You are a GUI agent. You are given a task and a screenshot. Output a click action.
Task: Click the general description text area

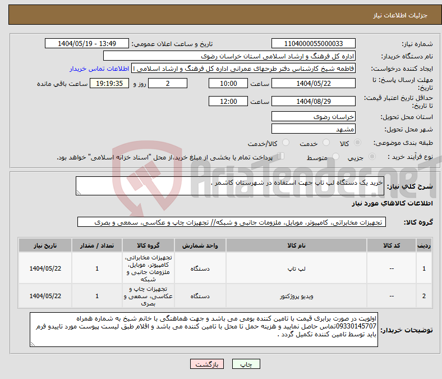pyautogui.click(x=230, y=186)
